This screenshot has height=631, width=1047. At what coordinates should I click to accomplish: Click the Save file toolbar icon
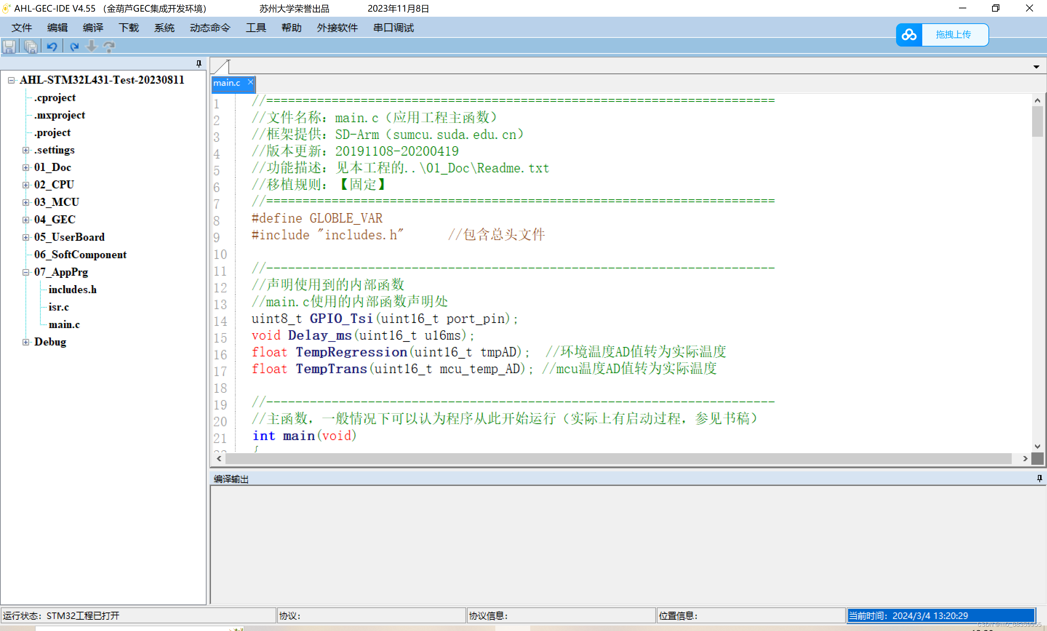[9, 46]
